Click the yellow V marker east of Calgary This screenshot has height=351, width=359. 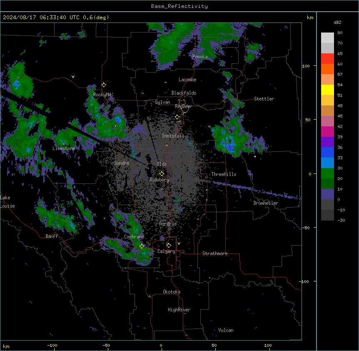click(x=179, y=243)
